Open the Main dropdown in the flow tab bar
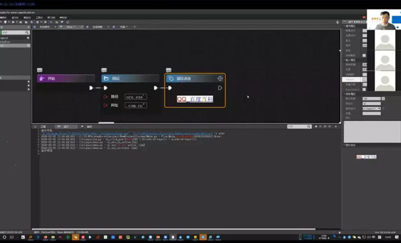This screenshot has height=243, width=401. coord(71,27)
